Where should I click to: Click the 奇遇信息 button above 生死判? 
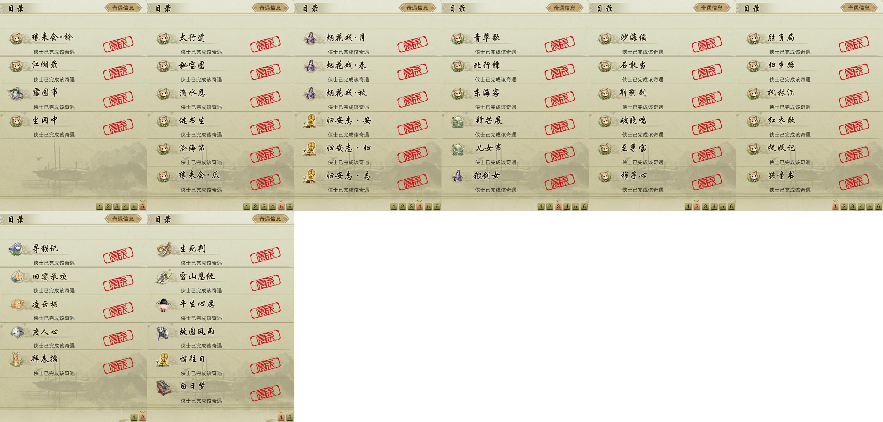270,219
